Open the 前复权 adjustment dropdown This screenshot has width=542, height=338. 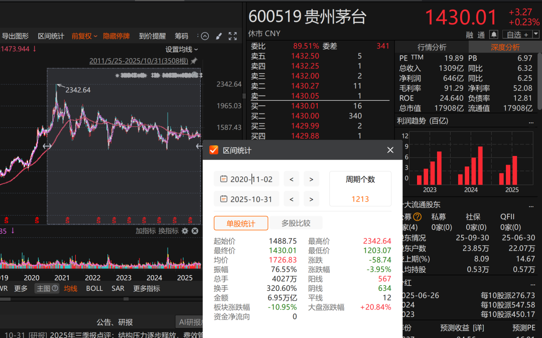(84, 36)
